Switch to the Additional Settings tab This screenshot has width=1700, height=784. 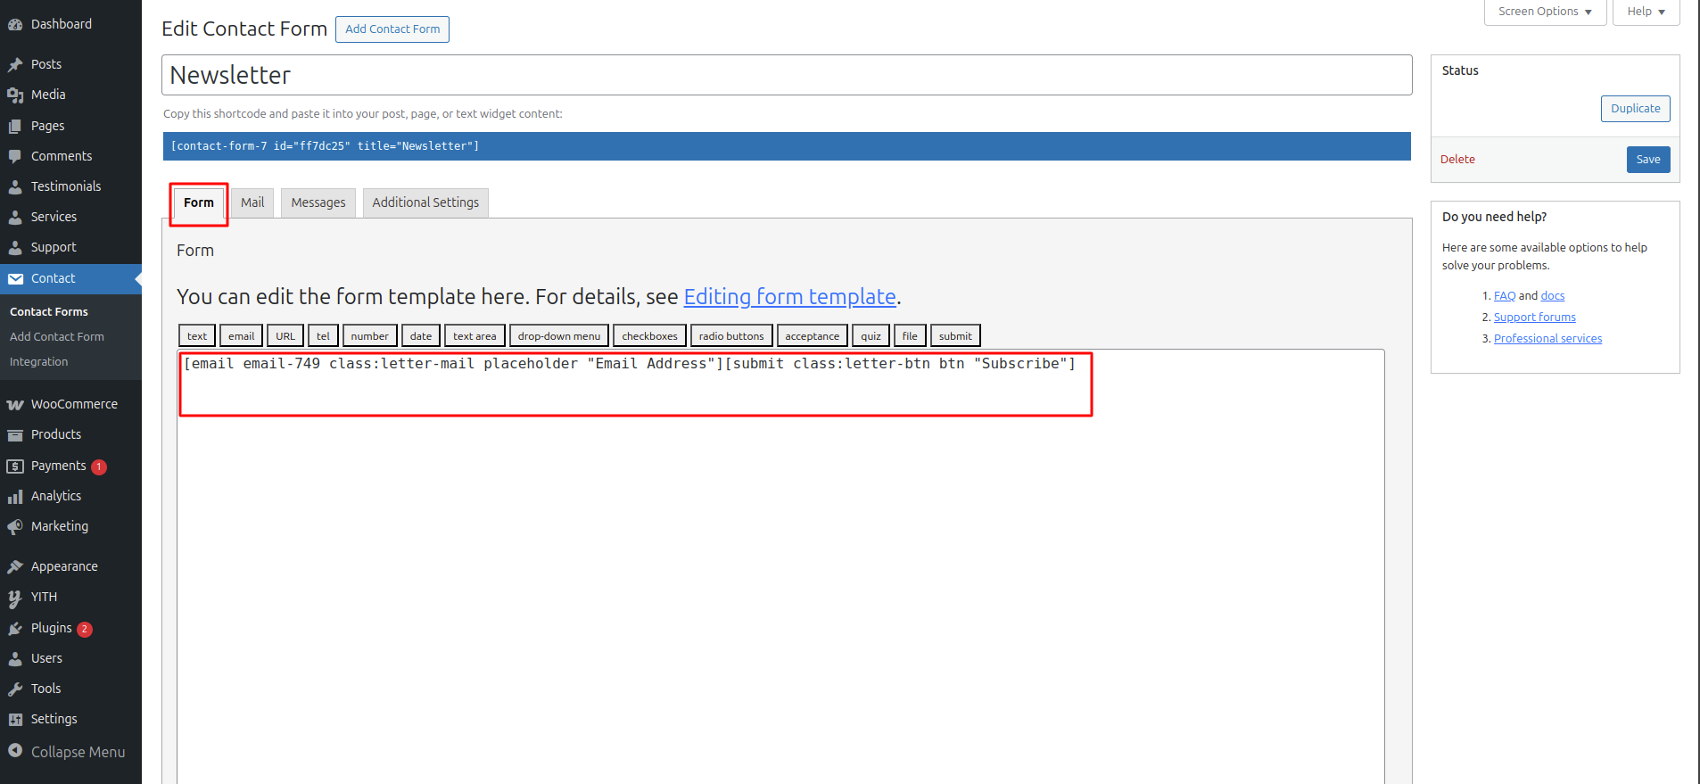tap(425, 202)
